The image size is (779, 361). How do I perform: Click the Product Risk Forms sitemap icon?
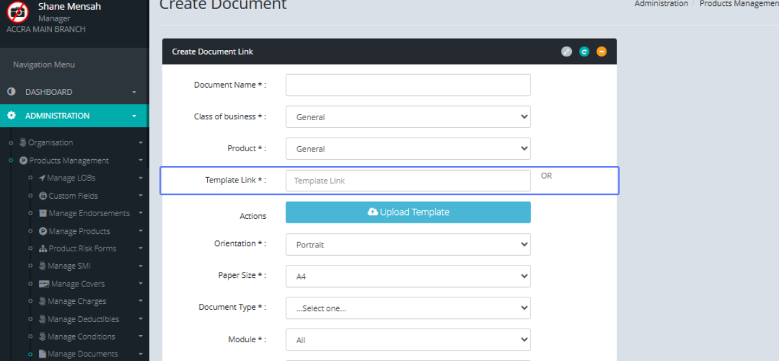(43, 249)
